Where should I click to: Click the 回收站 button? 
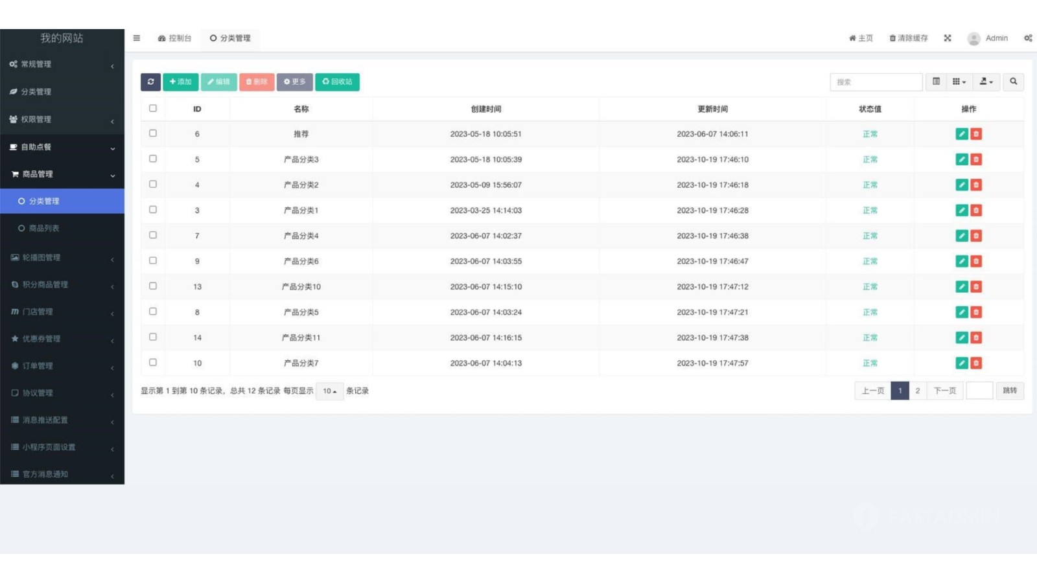pyautogui.click(x=338, y=82)
